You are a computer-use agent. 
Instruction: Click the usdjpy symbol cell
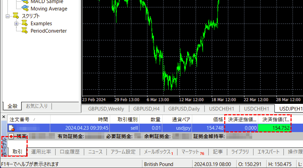pyautogui.click(x=177, y=128)
